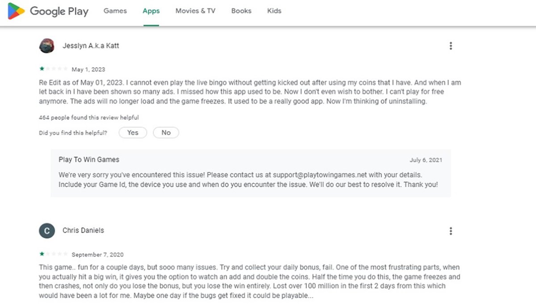This screenshot has height=307, width=536.
Task: Click Chris Daniels' letter C avatar
Action: click(x=47, y=231)
